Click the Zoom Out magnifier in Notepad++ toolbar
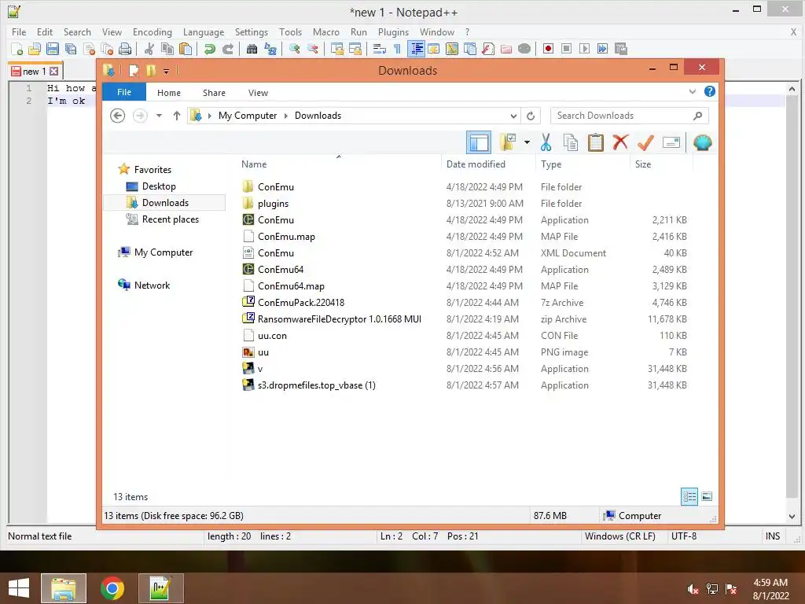The image size is (805, 604). point(313,49)
